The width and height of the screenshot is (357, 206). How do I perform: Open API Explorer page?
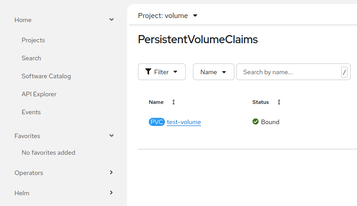(x=39, y=94)
